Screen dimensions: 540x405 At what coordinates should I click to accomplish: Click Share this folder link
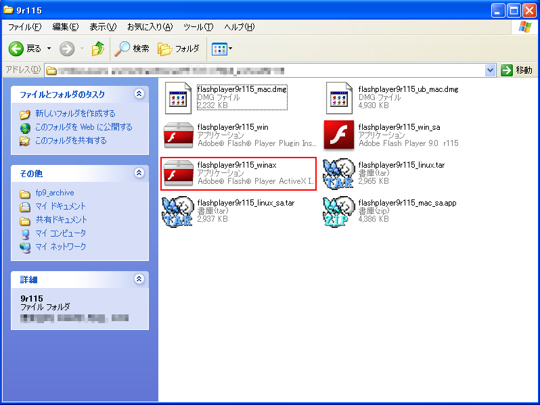[71, 141]
